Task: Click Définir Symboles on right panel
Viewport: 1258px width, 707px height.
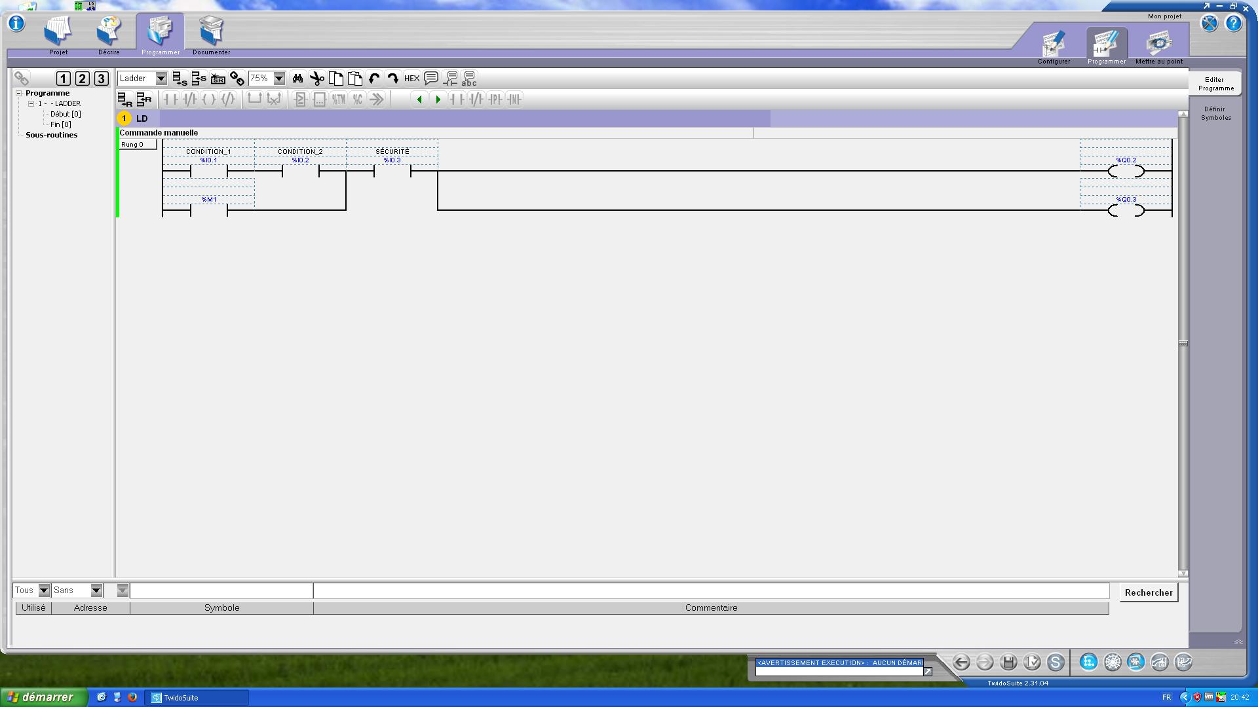Action: click(1215, 113)
